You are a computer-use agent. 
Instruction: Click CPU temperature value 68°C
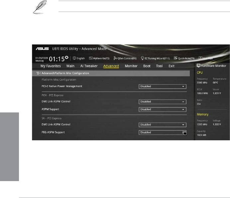215,83
